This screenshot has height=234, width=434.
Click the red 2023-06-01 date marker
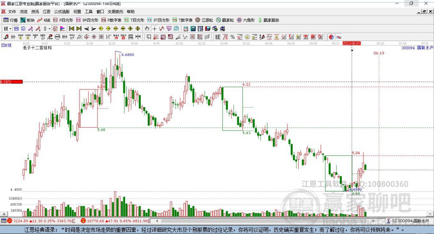pyautogui.click(x=351, y=43)
